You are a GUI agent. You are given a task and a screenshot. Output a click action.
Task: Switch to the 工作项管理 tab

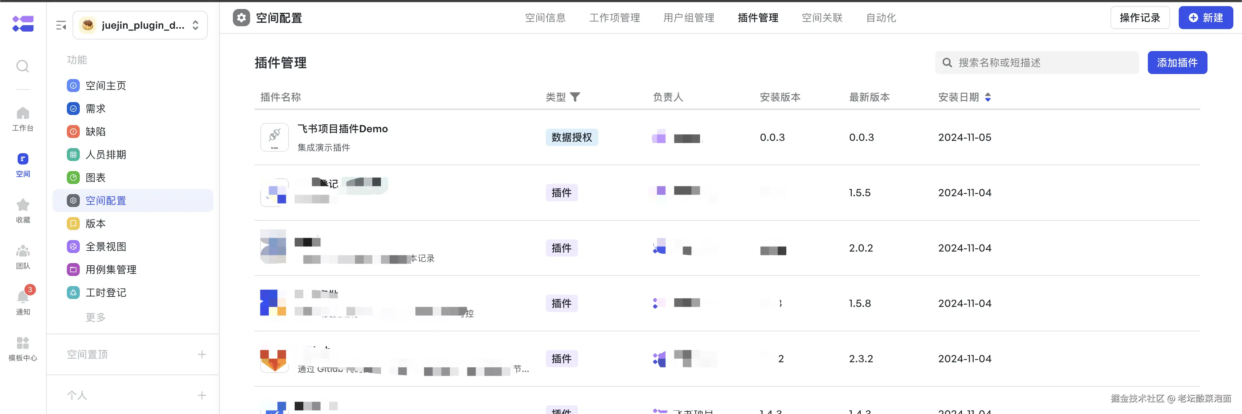click(614, 18)
